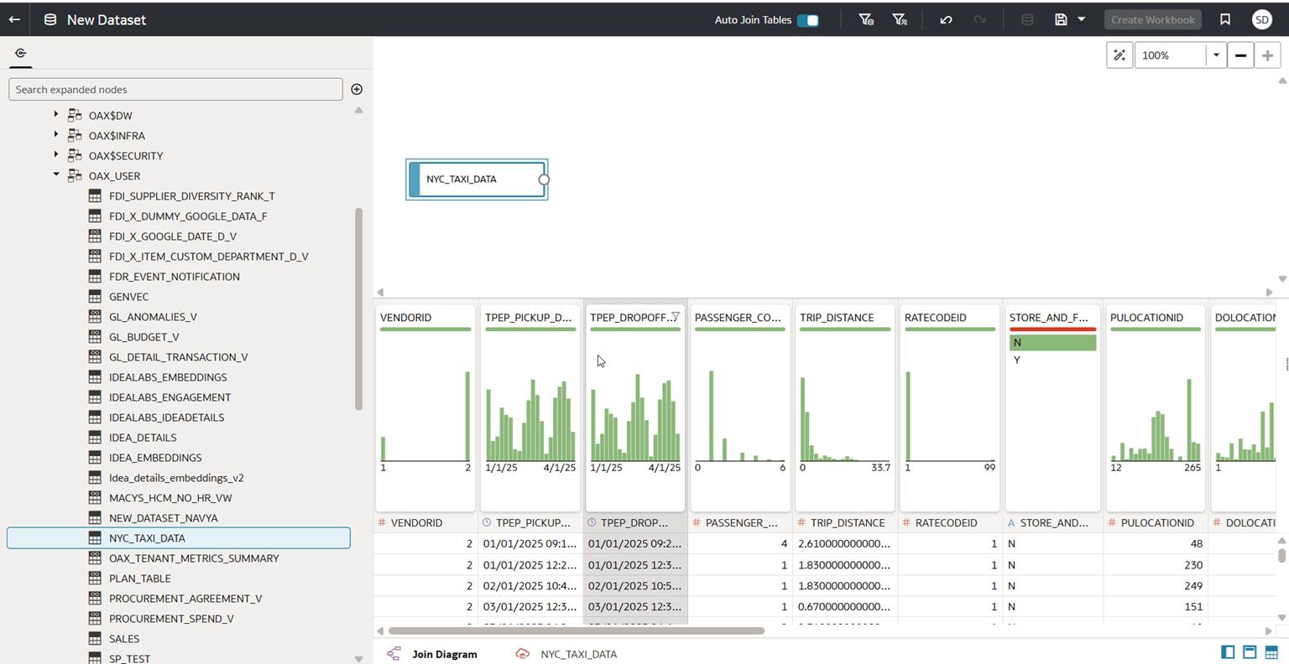Expand the OAX$SECURITY schema
Image resolution: width=1289 pixels, height=664 pixels.
point(56,154)
